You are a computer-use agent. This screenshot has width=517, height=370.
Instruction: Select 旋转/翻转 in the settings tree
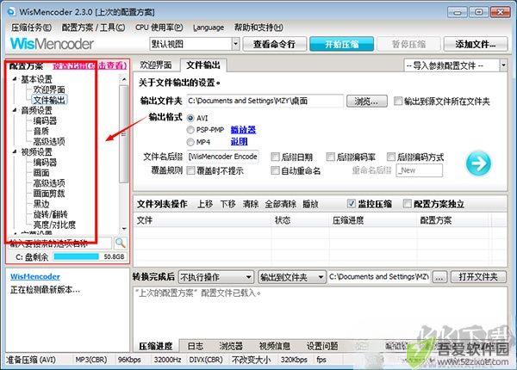(x=51, y=214)
